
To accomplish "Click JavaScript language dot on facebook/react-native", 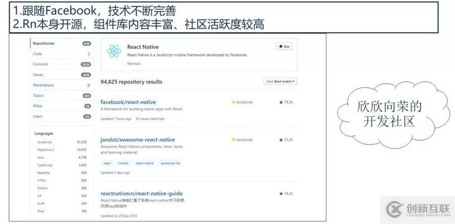I will point(233,102).
